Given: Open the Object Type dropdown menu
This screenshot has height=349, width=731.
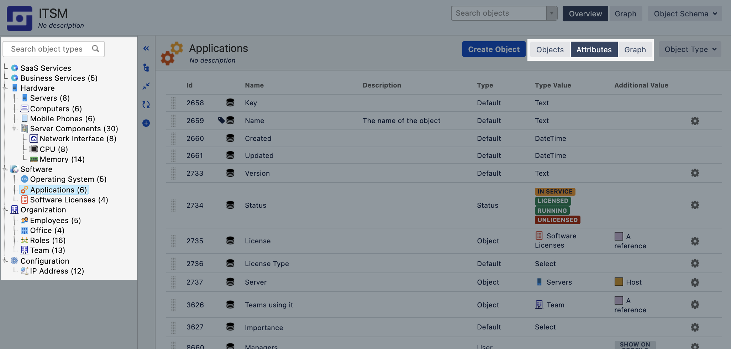Looking at the screenshot, I should (x=690, y=49).
